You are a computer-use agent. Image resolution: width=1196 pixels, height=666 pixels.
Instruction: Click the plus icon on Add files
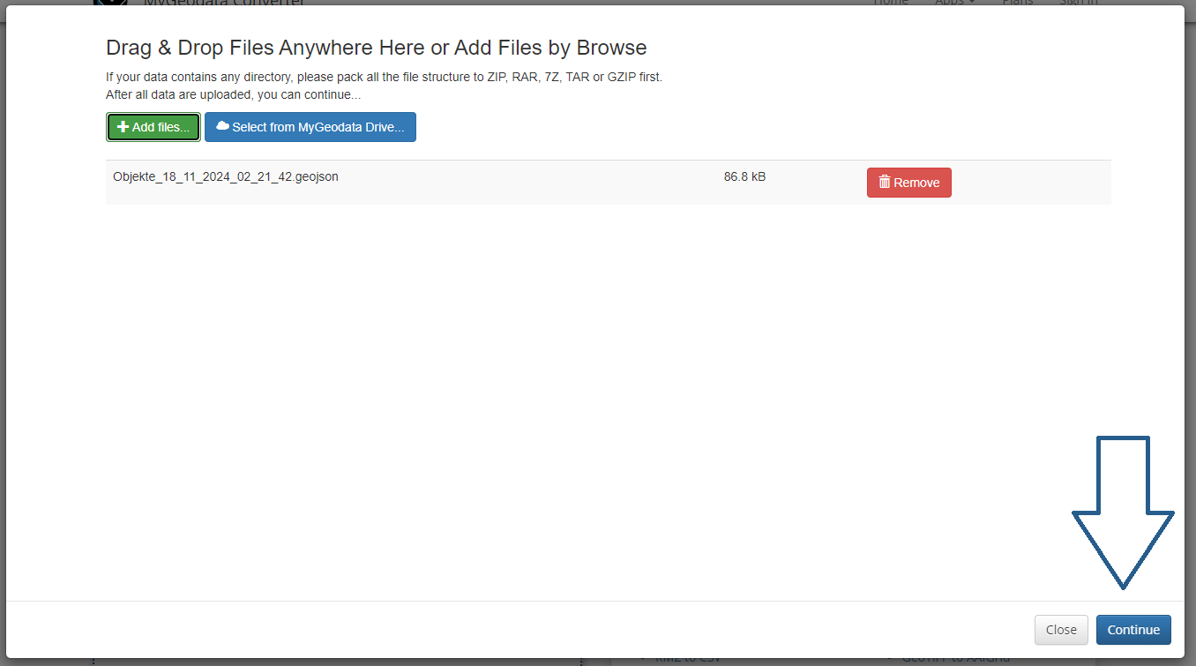123,127
